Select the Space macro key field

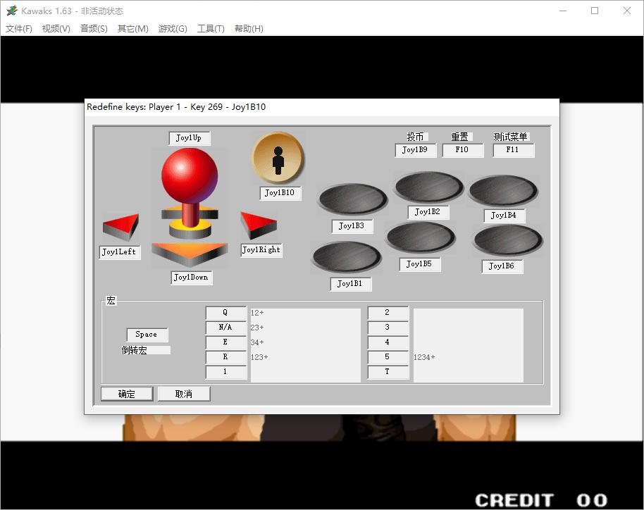coord(147,335)
